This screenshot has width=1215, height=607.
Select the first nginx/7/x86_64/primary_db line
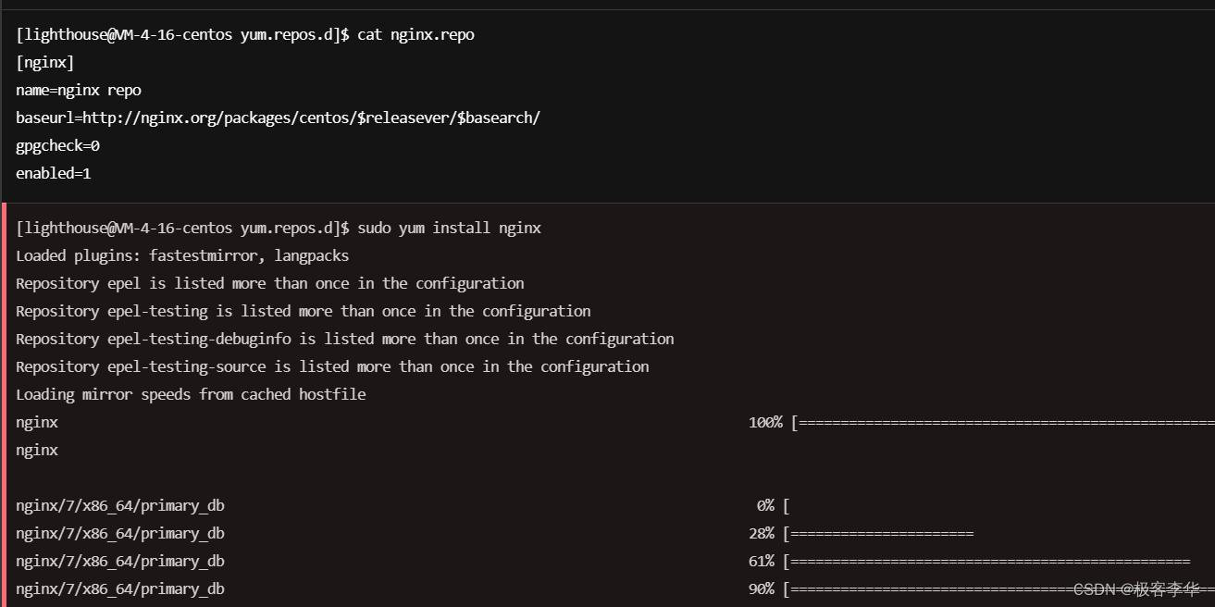120,505
